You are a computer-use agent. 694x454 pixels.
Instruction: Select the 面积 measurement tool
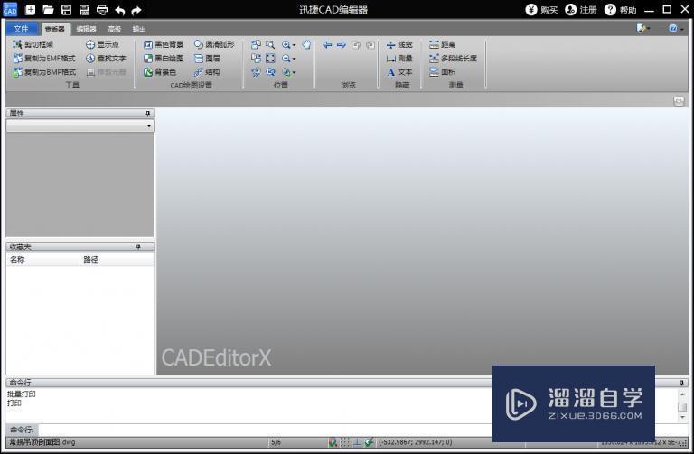click(x=442, y=72)
